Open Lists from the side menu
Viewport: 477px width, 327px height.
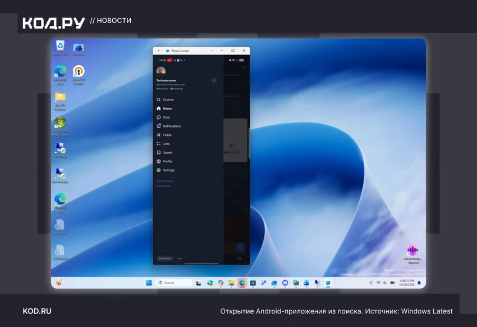[163, 144]
